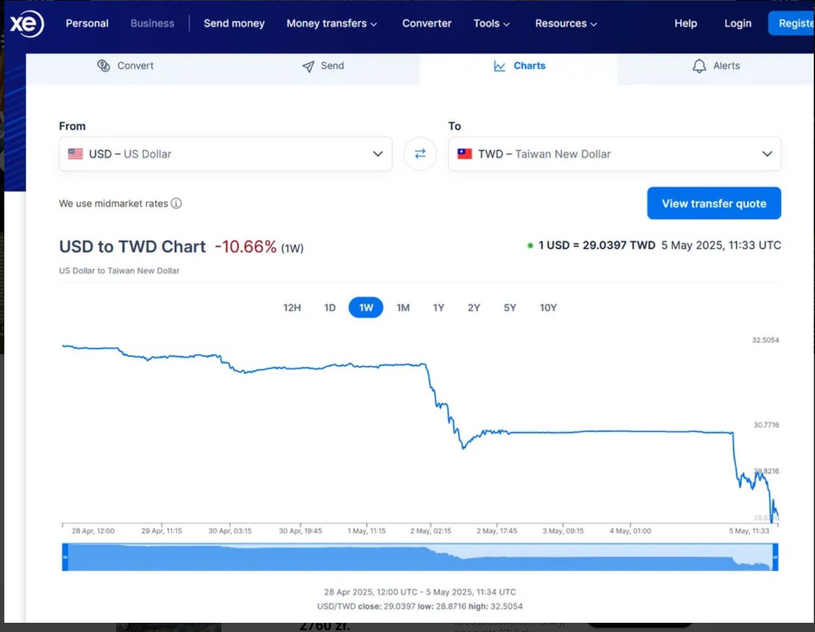Click the 30 Apr, 19:45 axis label
Screen dimensions: 815x632
(300, 531)
